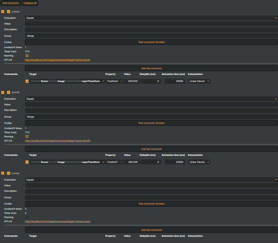Click the Lonely connector name label
The image size is (278, 243).
[15, 173]
